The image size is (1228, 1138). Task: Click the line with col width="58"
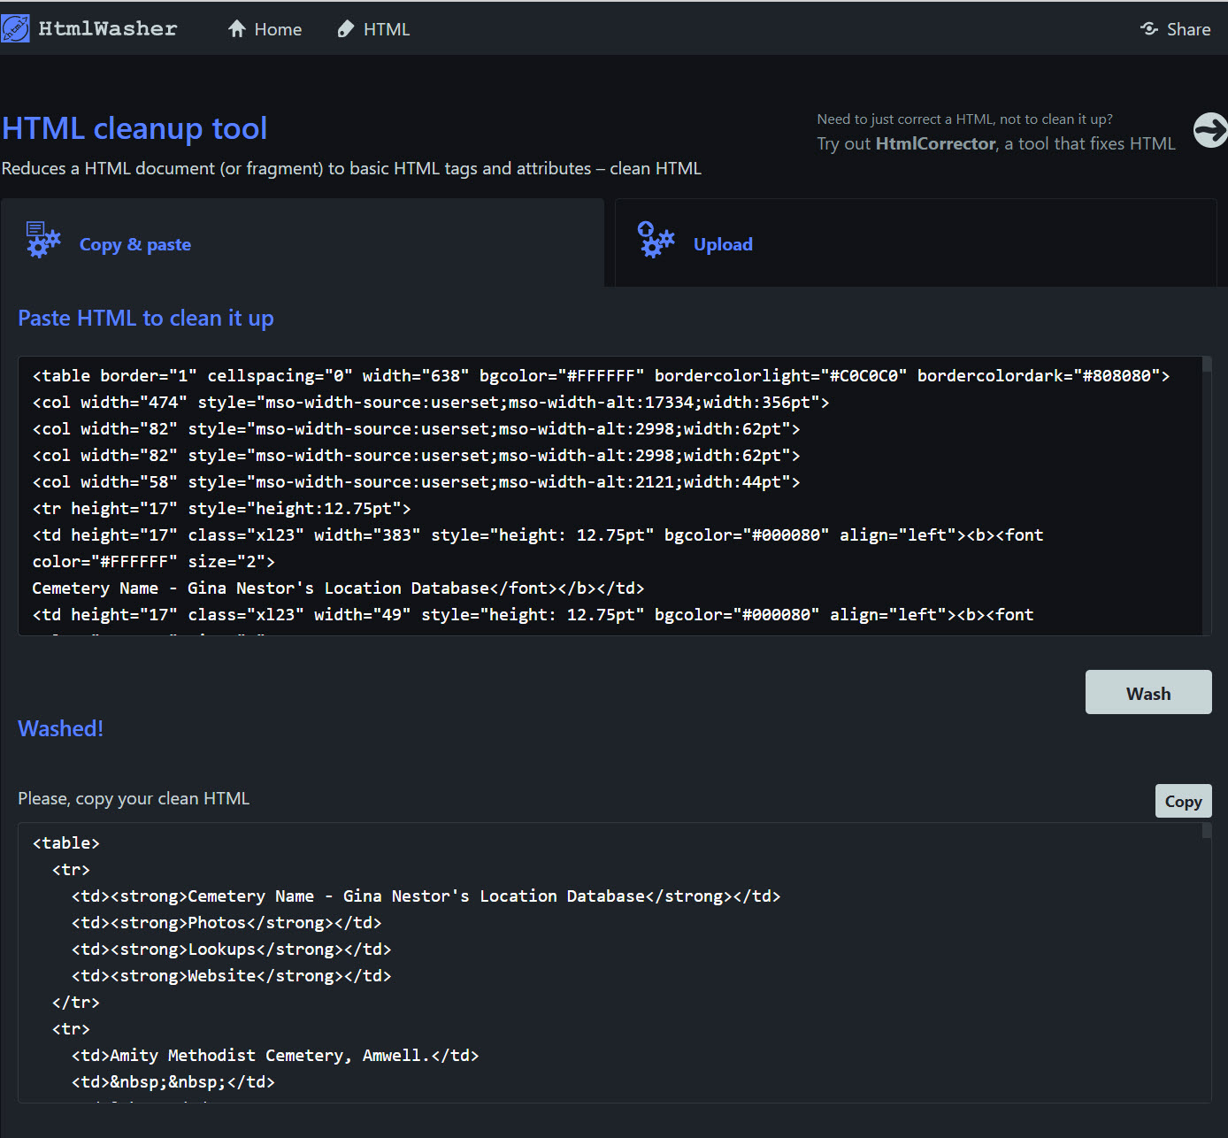pyautogui.click(x=416, y=481)
